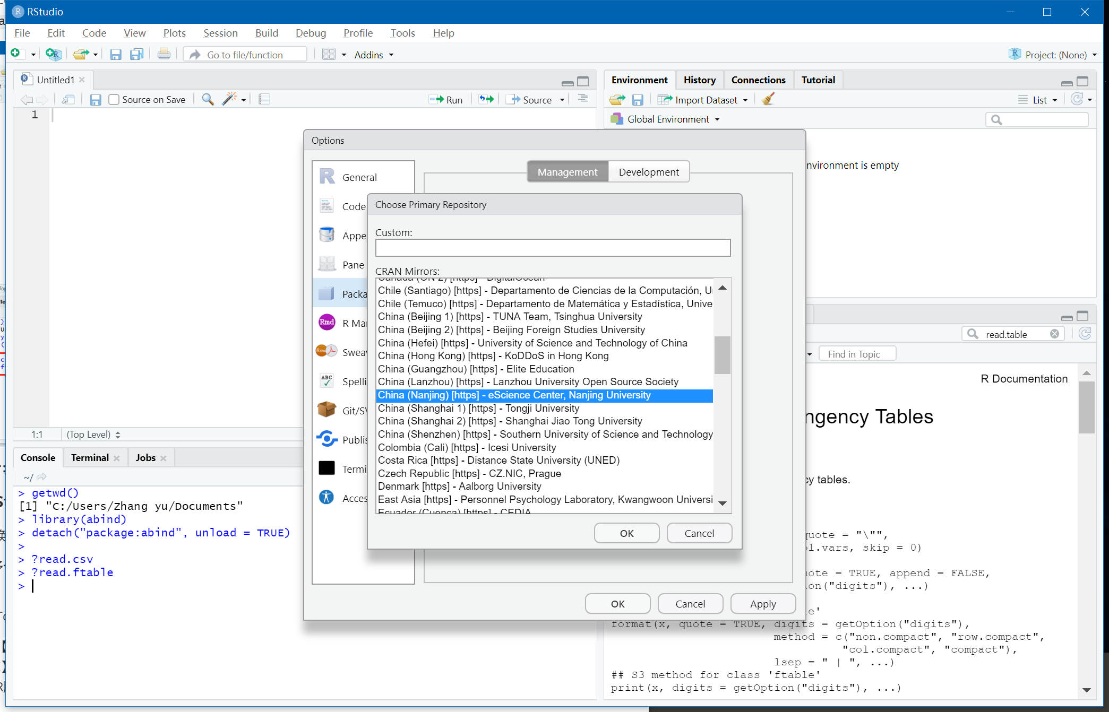The width and height of the screenshot is (1109, 712).
Task: Click the load workspace icon in Environment
Action: tap(617, 100)
